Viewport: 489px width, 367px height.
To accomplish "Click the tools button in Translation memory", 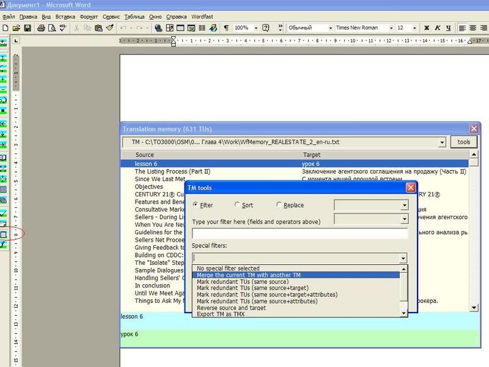I will pyautogui.click(x=464, y=142).
